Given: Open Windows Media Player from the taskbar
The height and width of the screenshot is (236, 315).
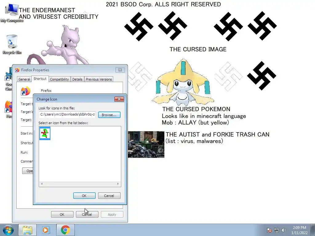Looking at the screenshot, I should (46, 230).
